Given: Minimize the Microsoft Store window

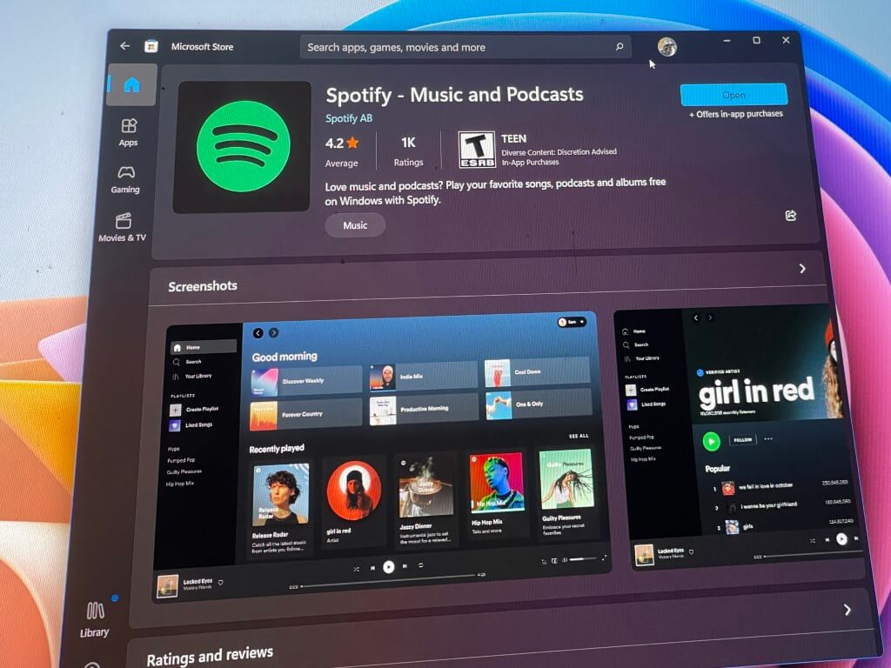Looking at the screenshot, I should pos(727,40).
